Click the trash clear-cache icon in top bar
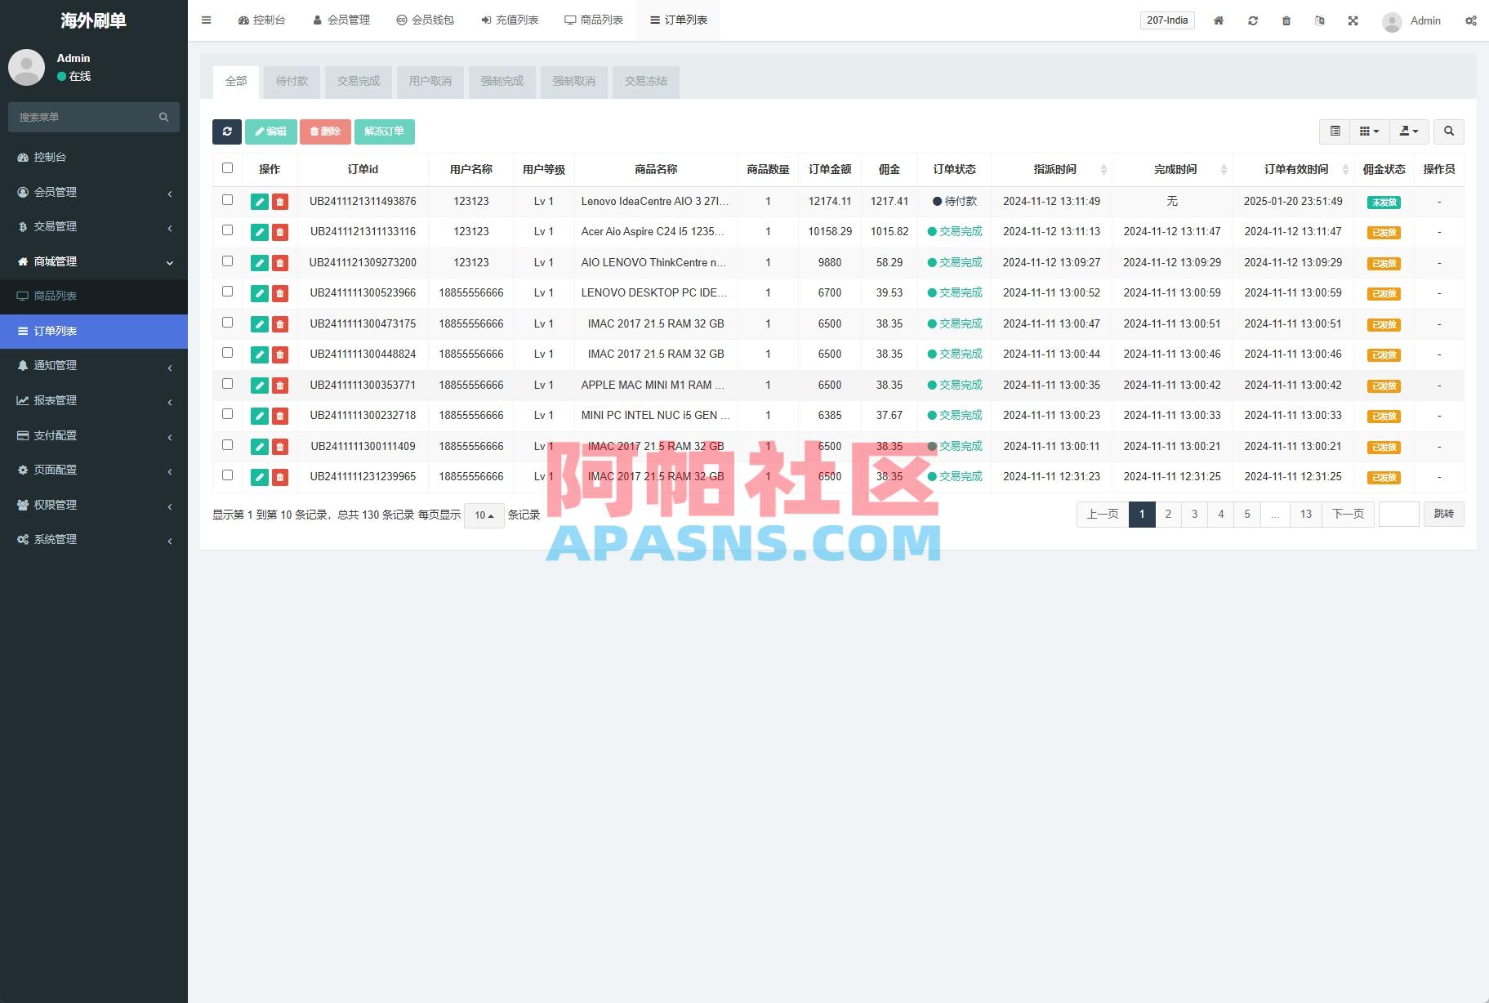This screenshot has width=1489, height=1003. click(x=1286, y=20)
